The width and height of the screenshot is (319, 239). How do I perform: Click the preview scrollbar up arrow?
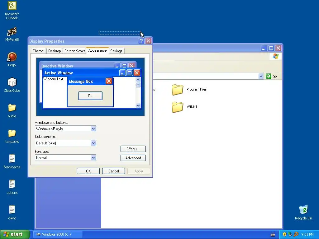pos(138,79)
